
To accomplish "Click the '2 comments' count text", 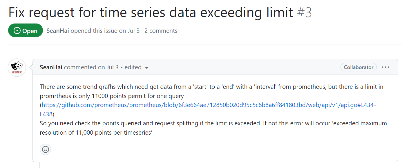I will 161,30.
